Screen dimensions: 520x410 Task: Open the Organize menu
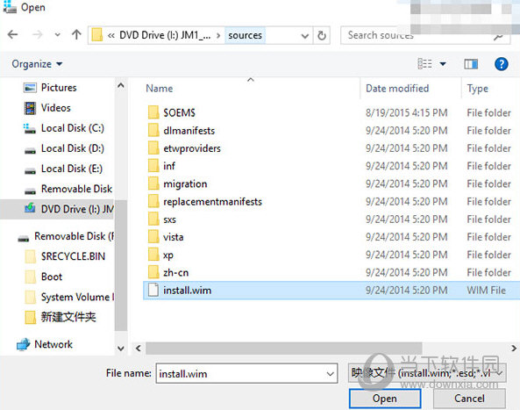click(37, 64)
